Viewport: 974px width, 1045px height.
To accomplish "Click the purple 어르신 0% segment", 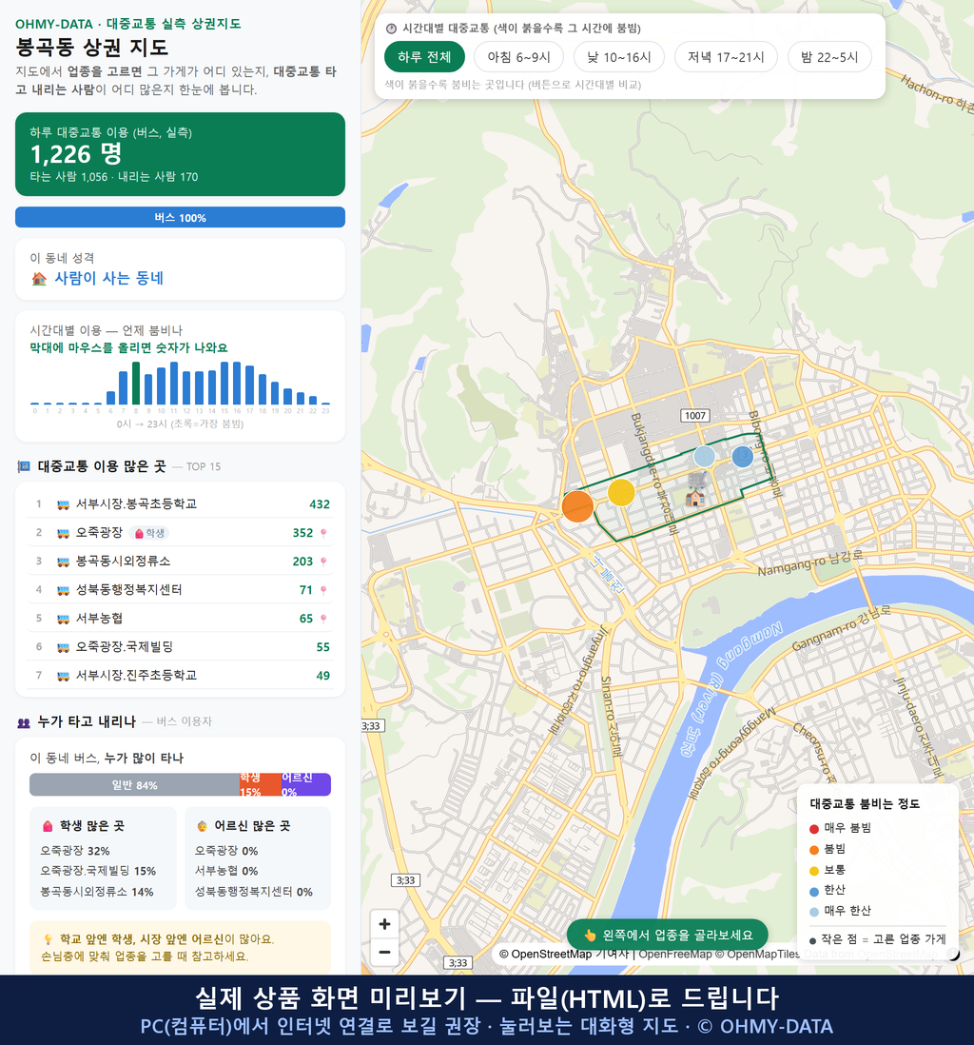I will tap(305, 785).
